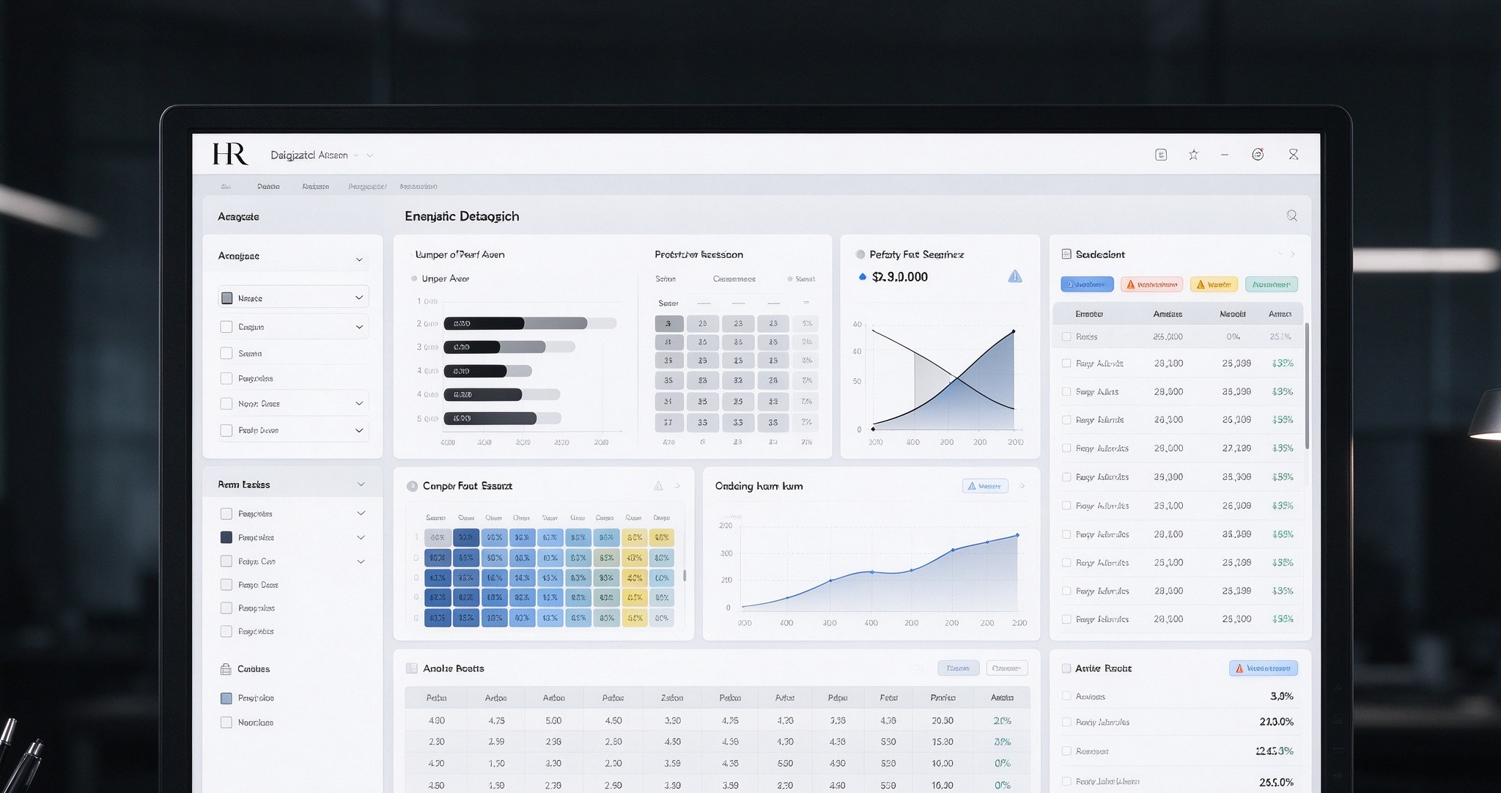Check the Ssama checkbox
Viewport: 1501px width, 793px height.
(226, 353)
